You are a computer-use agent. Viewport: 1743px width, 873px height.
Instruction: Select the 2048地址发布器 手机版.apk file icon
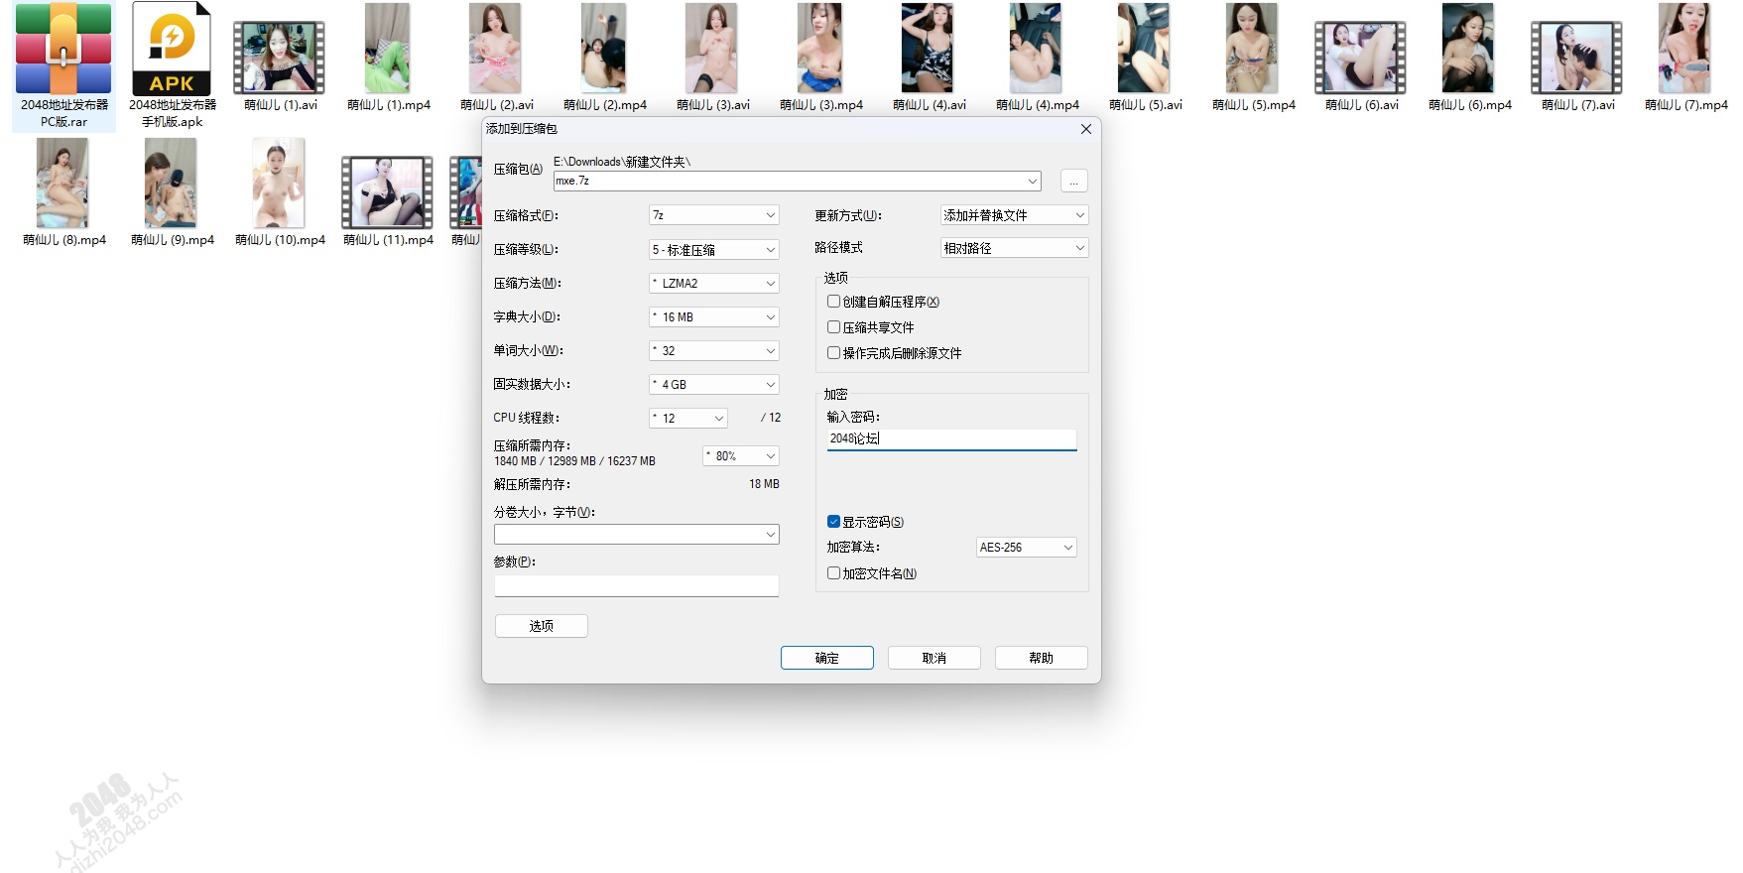(x=172, y=50)
